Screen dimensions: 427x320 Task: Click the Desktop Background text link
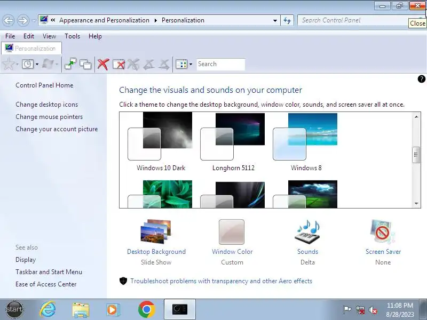coord(156,252)
